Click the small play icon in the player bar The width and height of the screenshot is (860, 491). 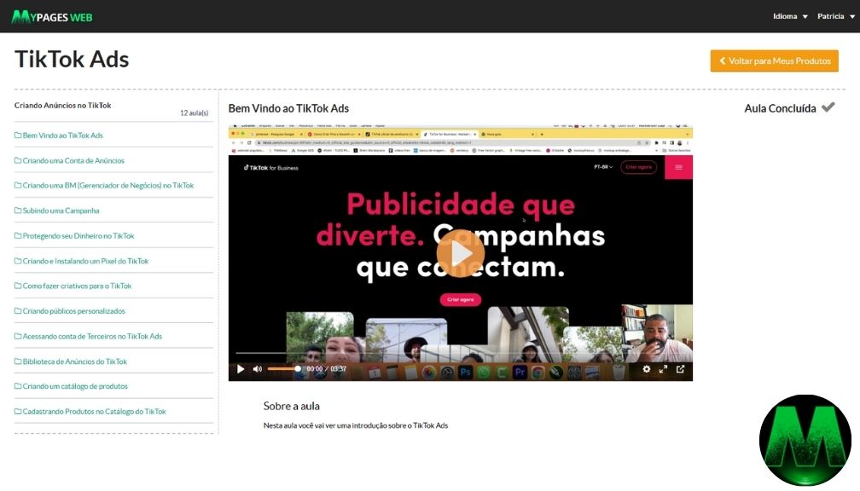pyautogui.click(x=241, y=369)
